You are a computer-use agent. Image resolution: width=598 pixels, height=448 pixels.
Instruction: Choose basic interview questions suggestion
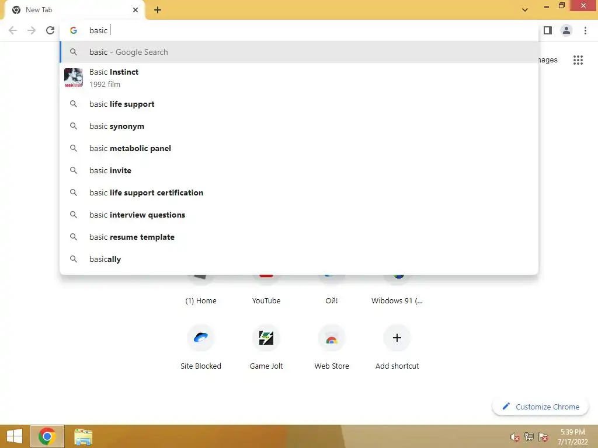pos(299,215)
